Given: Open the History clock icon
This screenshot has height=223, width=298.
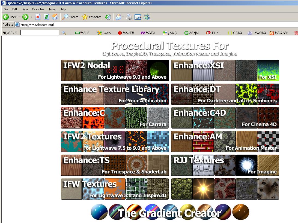Looking at the screenshot, I should [108, 17].
